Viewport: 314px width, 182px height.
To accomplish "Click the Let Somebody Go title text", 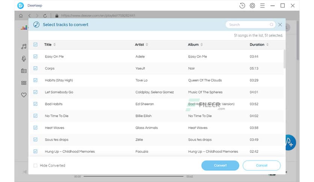I will tap(59, 92).
